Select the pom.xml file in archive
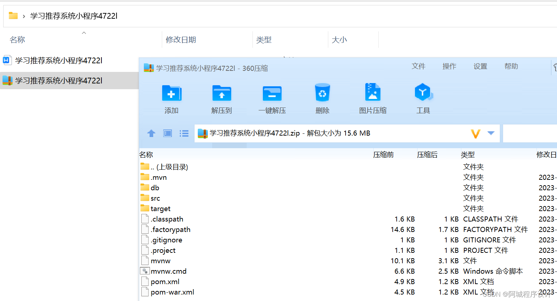Viewport: 557px width, 301px height. pos(165,282)
